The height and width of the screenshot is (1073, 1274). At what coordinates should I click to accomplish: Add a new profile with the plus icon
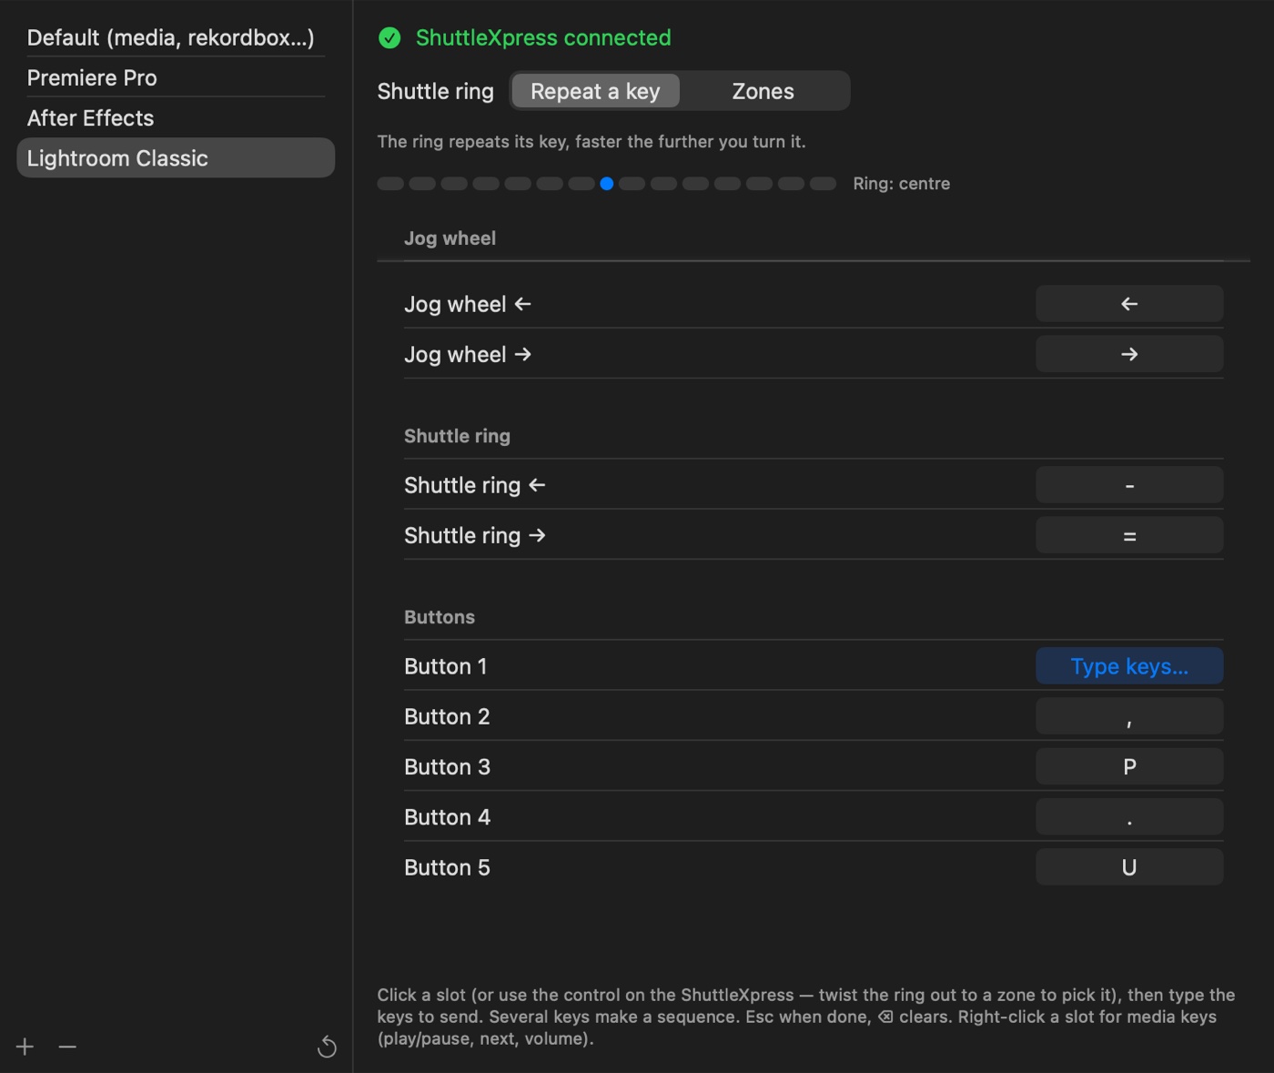coord(25,1047)
